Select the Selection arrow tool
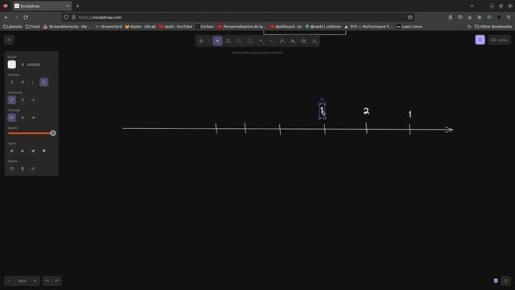The height and width of the screenshot is (290, 515). [217, 41]
